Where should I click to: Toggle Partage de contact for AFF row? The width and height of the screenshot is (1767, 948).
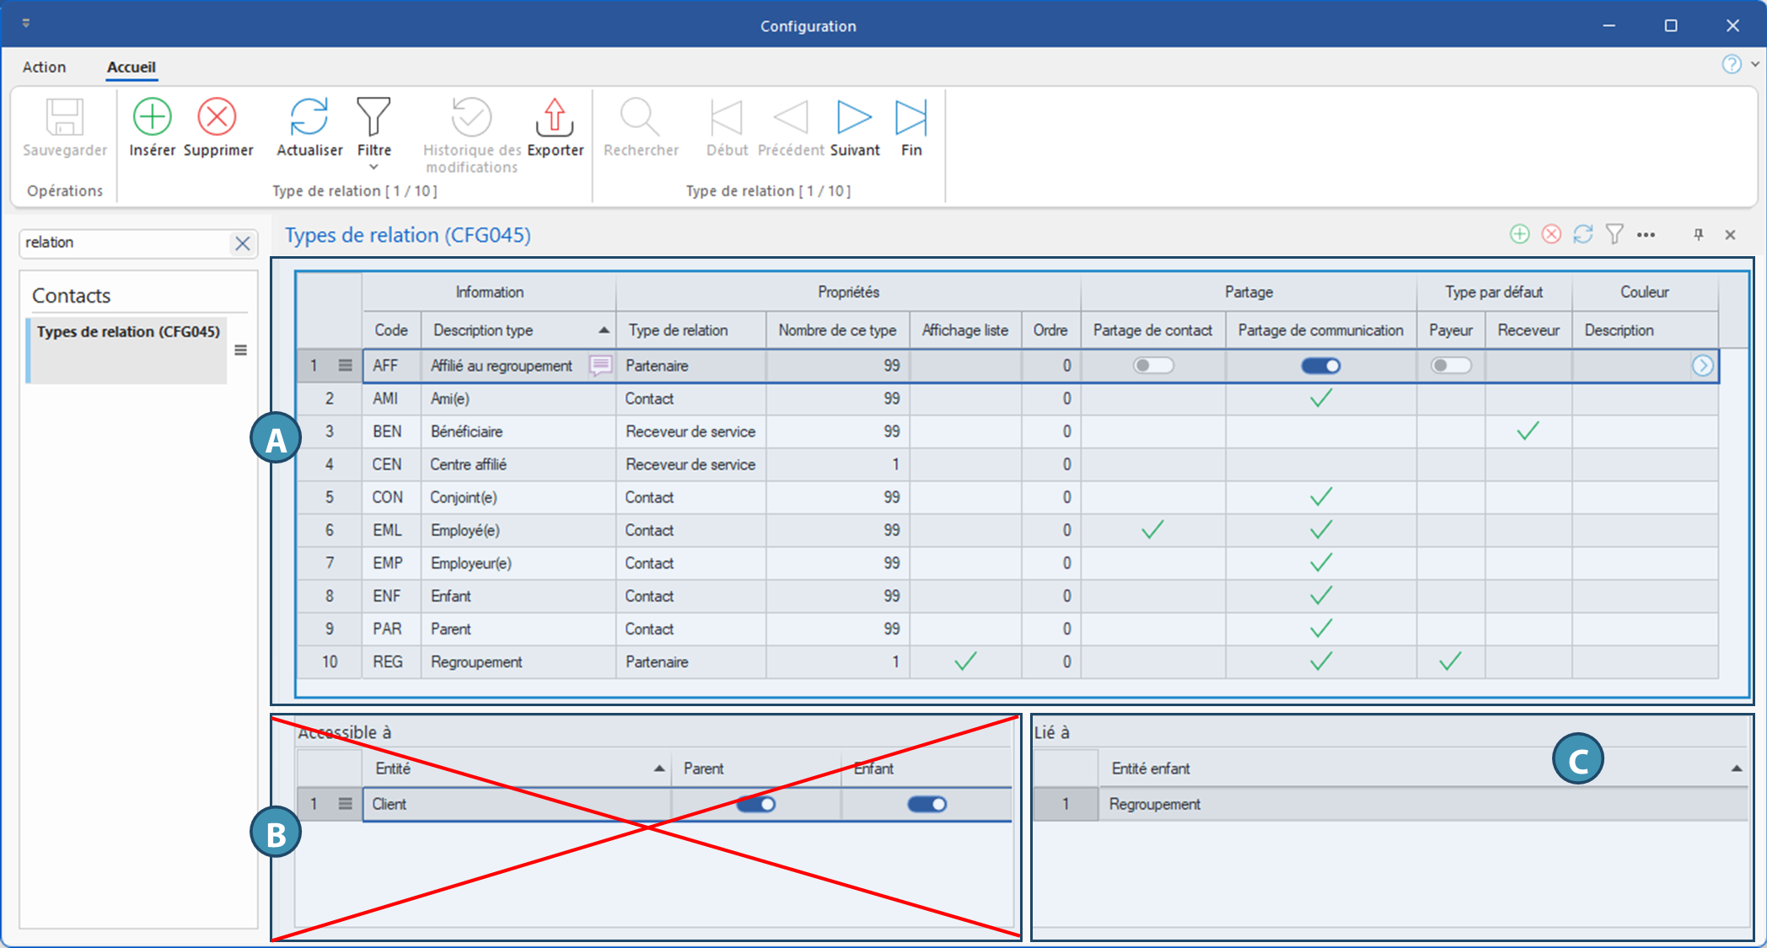[1152, 366]
